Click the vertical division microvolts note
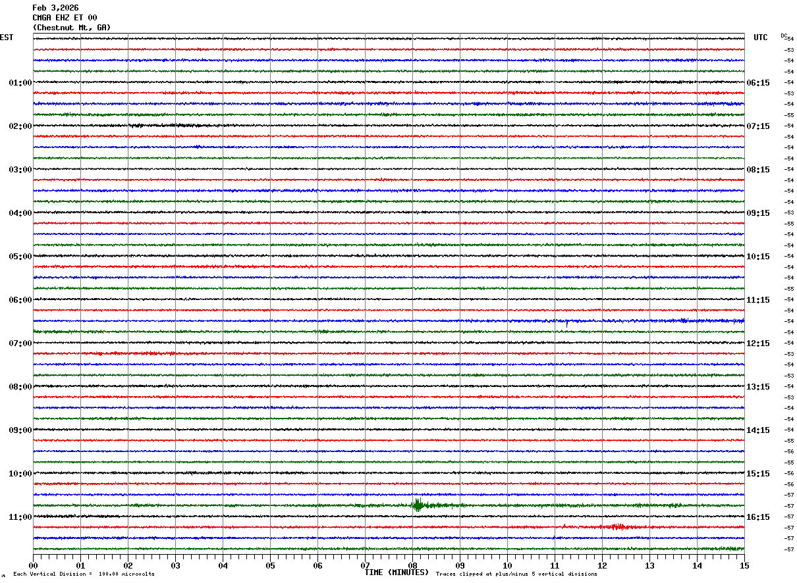This screenshot has height=583, width=797. (x=84, y=574)
